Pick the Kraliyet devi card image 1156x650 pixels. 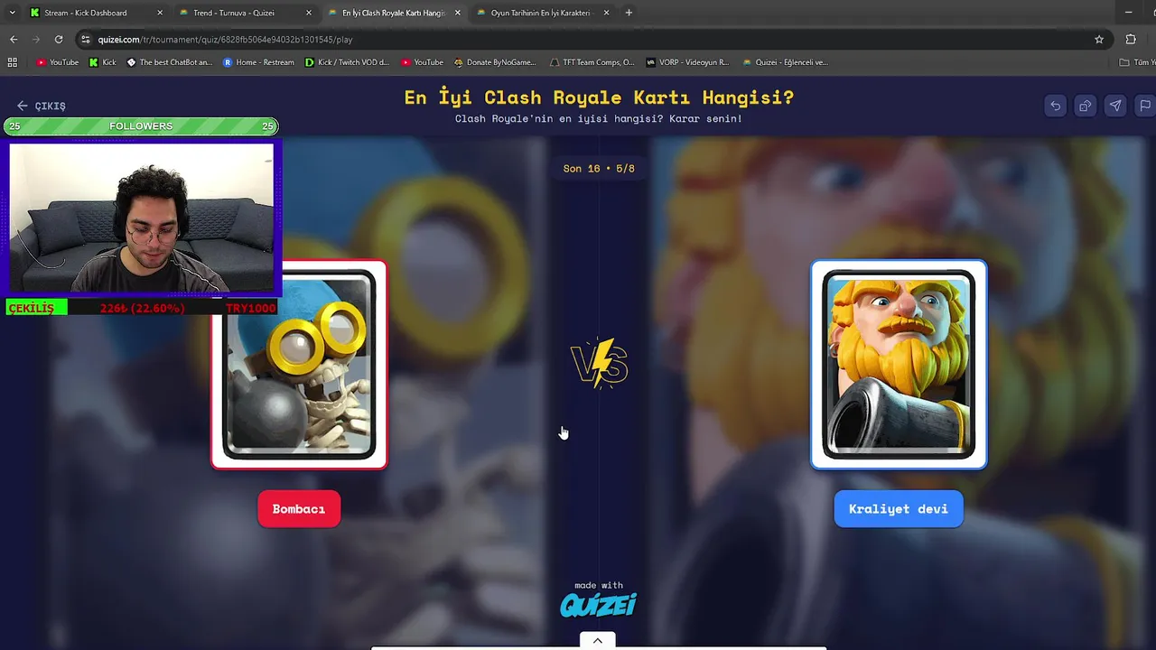click(899, 365)
